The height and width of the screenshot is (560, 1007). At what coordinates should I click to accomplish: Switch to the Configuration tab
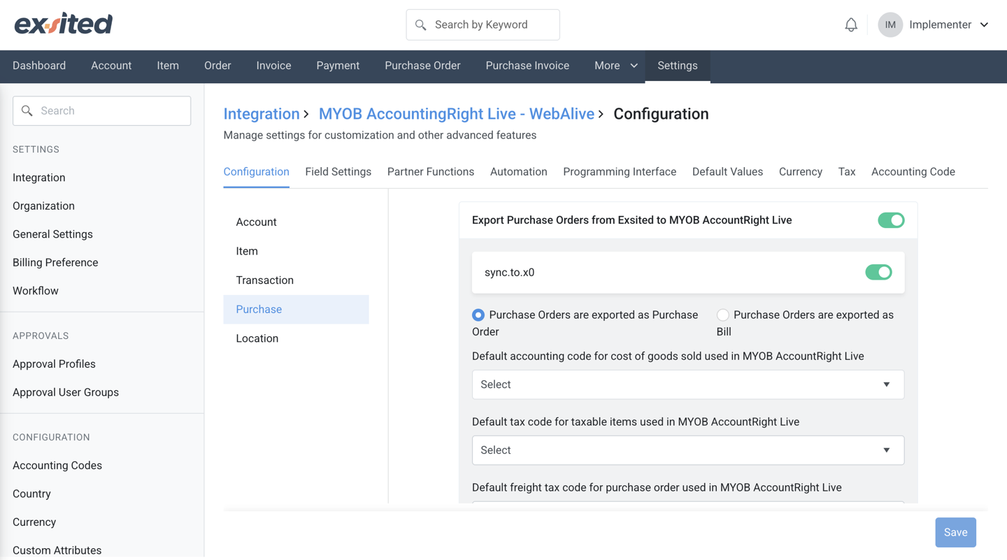click(x=256, y=172)
